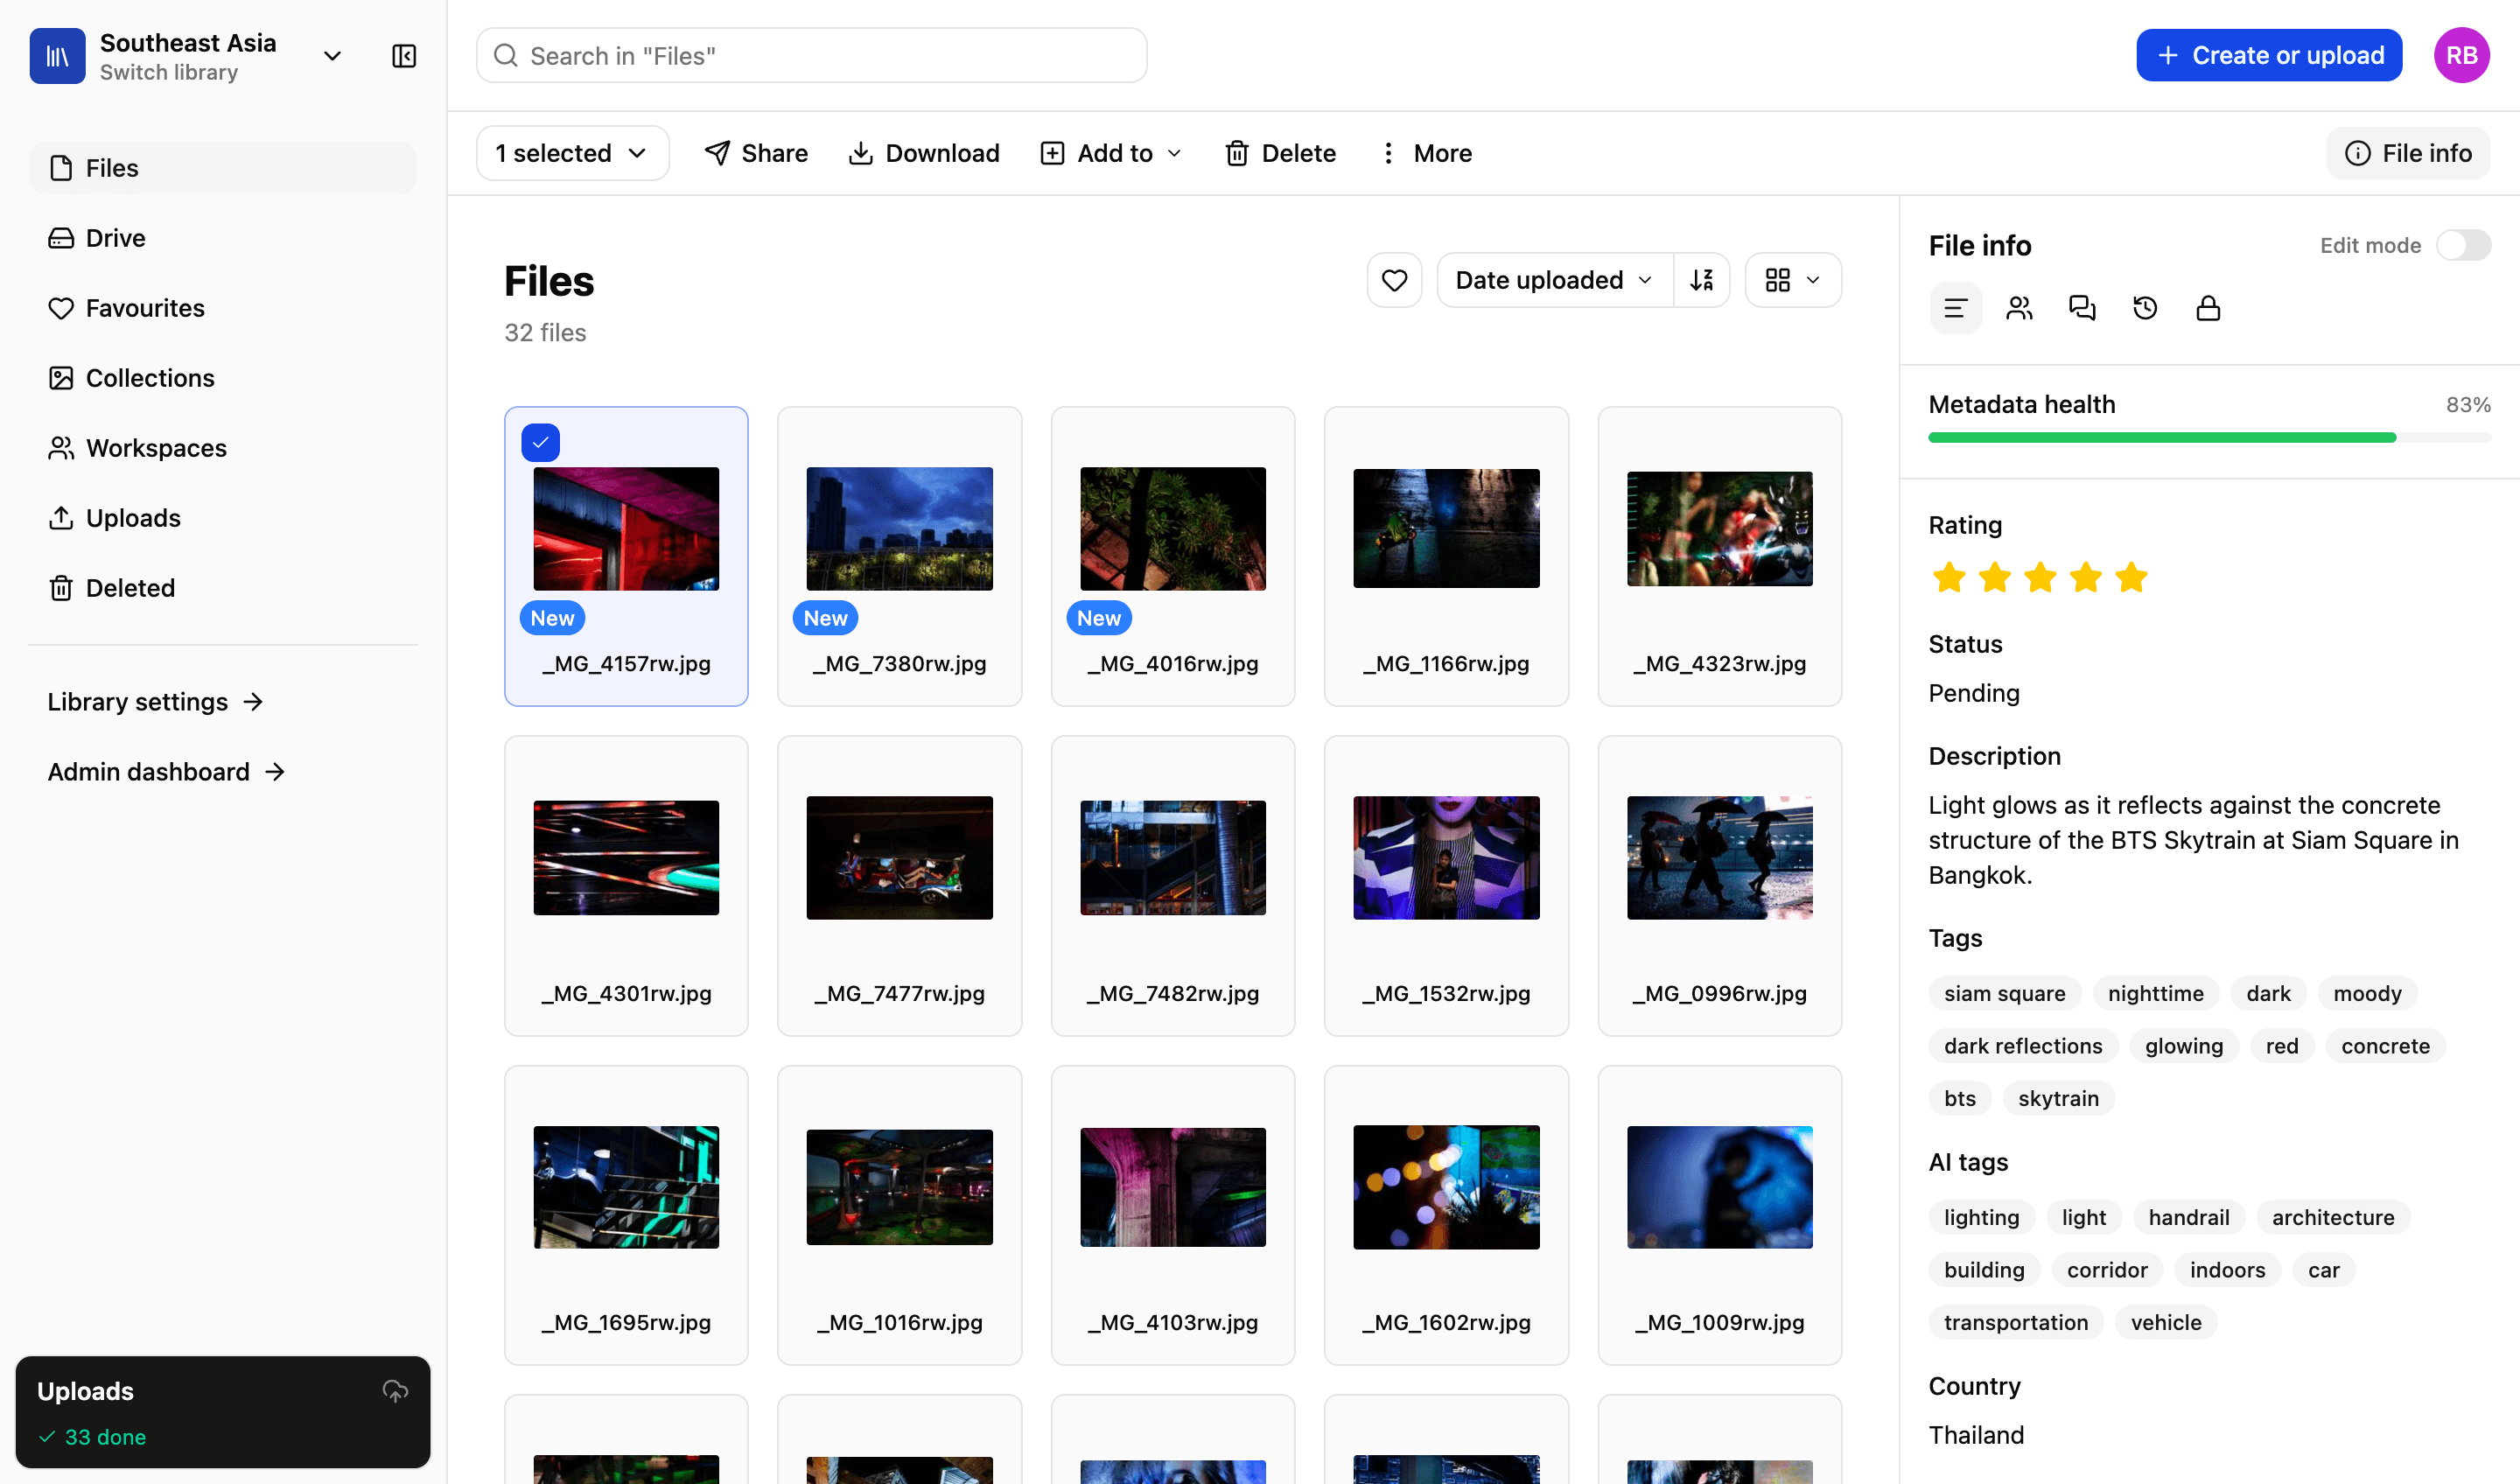Click Create or upload button
The width and height of the screenshot is (2520, 1484).
pos(2269,56)
